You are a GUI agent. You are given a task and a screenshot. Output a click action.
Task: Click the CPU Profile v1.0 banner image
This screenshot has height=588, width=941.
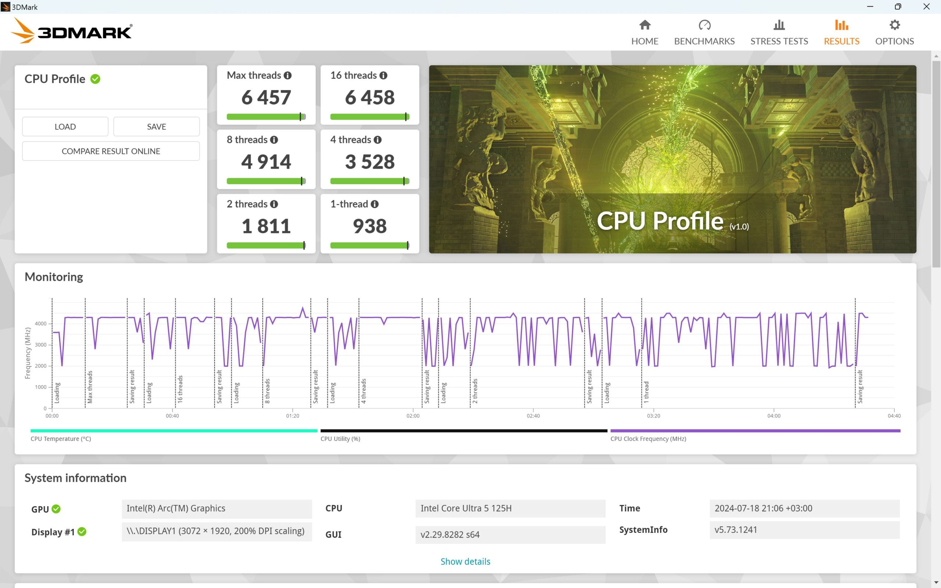pyautogui.click(x=672, y=159)
